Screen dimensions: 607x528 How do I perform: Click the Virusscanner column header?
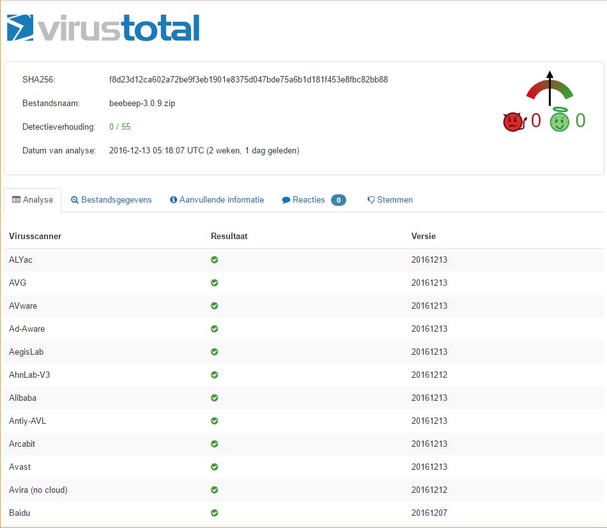pos(35,237)
